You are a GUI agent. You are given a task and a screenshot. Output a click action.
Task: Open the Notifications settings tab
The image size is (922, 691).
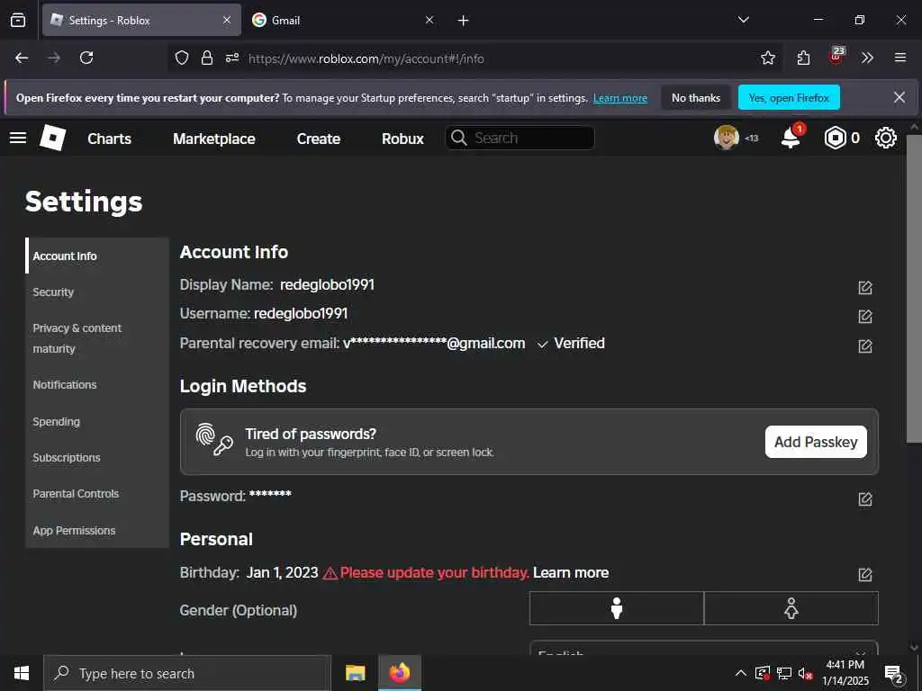coord(97,385)
